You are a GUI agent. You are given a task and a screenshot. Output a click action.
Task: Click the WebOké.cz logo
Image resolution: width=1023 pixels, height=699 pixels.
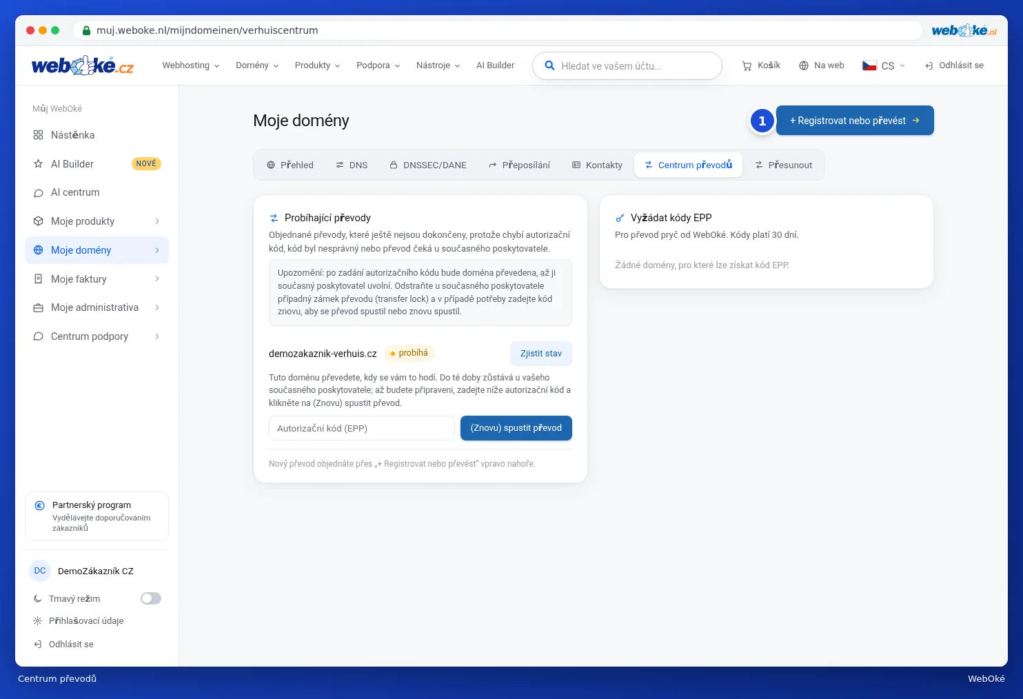coord(83,65)
